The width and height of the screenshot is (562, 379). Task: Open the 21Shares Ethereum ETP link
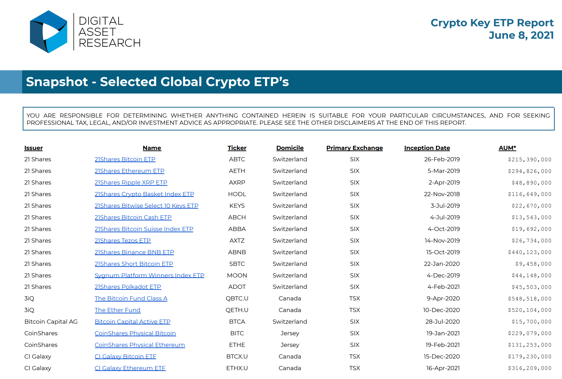pyautogui.click(x=129, y=171)
